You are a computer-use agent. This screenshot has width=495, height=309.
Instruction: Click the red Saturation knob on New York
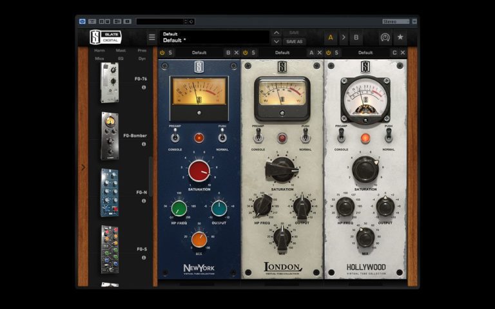(199, 171)
